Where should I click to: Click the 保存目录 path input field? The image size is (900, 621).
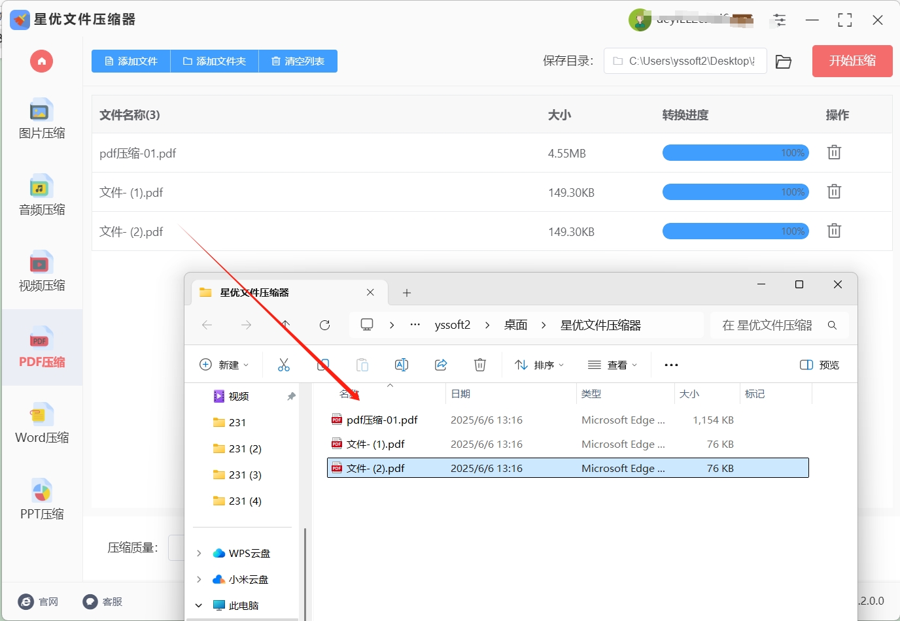pos(685,61)
